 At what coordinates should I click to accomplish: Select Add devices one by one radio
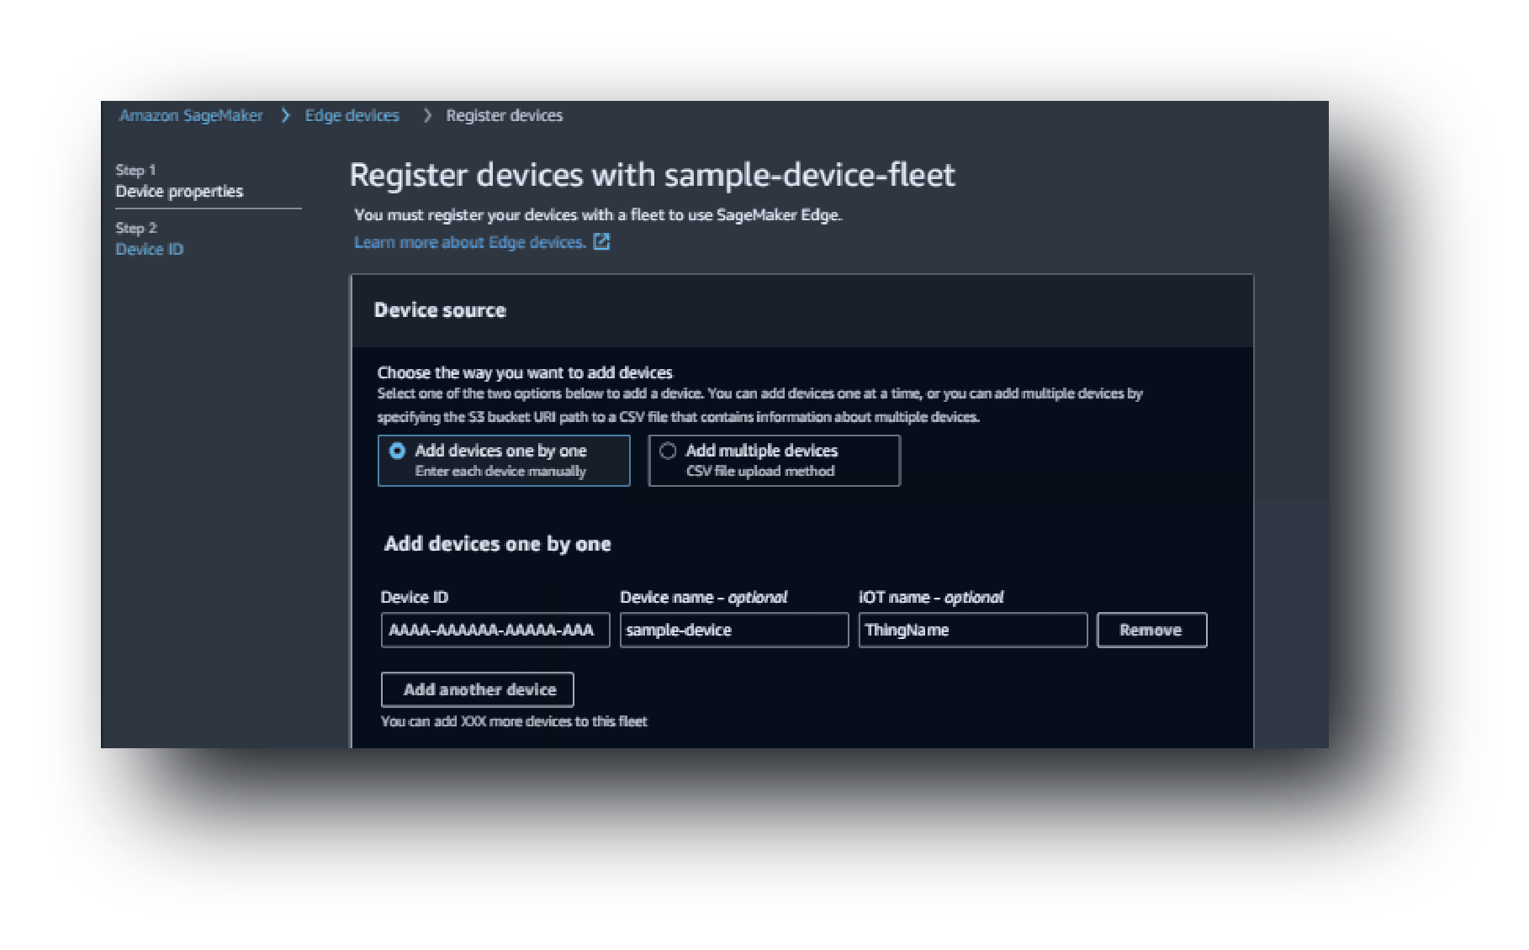(397, 451)
